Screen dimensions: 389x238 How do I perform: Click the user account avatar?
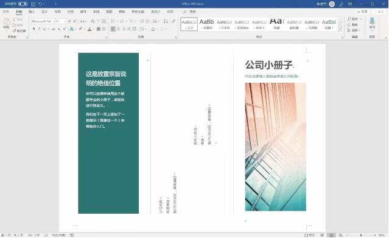[x=332, y=4]
